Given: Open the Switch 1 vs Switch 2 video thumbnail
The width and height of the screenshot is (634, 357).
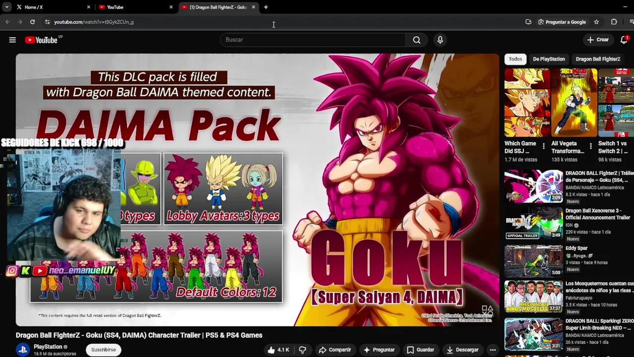Looking at the screenshot, I should coord(616,103).
